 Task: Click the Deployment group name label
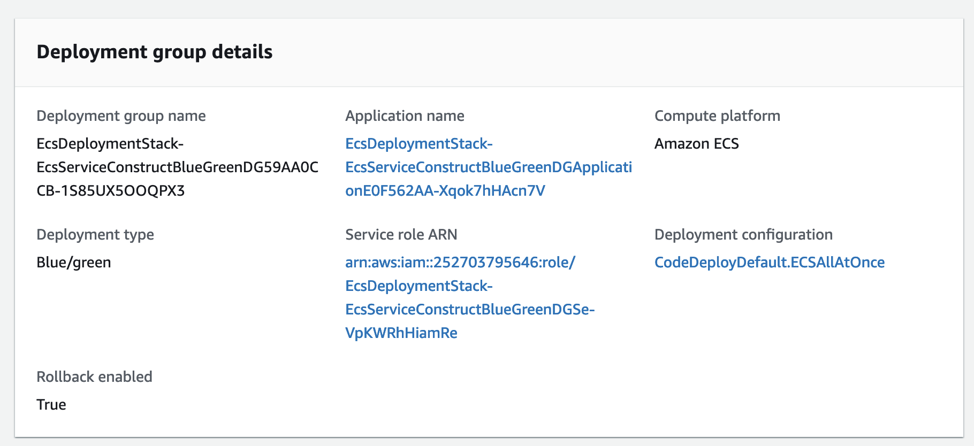pyautogui.click(x=121, y=116)
